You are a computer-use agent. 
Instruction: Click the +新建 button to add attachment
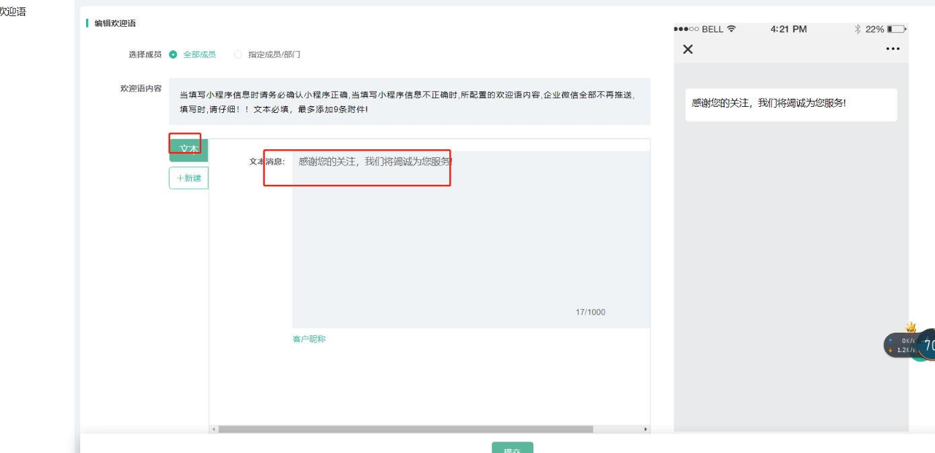188,178
